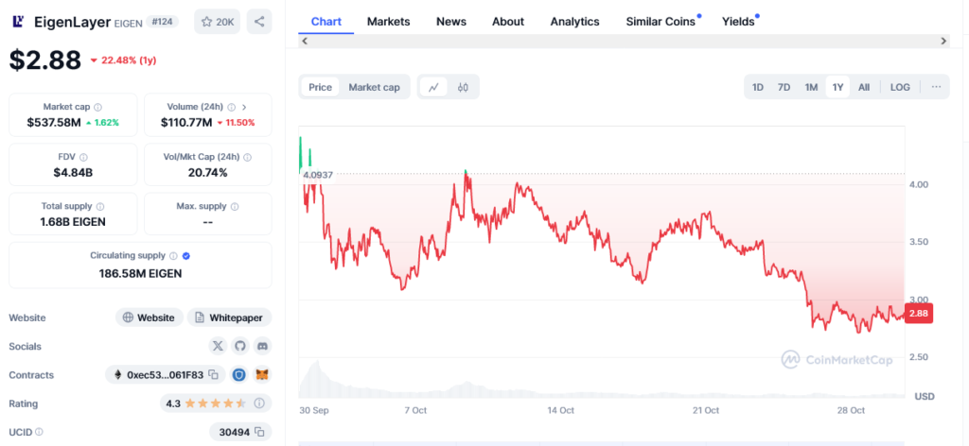Screen dimensions: 969x446
Task: Open the Whitepaper link
Action: pyautogui.click(x=229, y=317)
